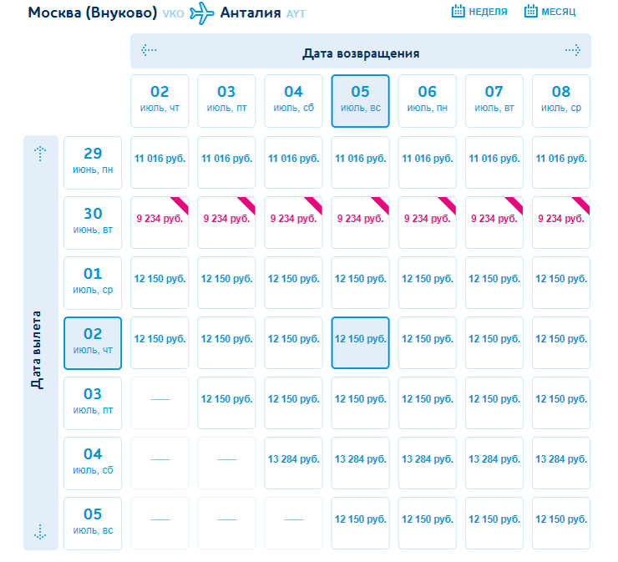The image size is (618, 562).
Task: Choose 12 150 руб. for 02 июль, return 07 июль
Action: click(x=494, y=343)
